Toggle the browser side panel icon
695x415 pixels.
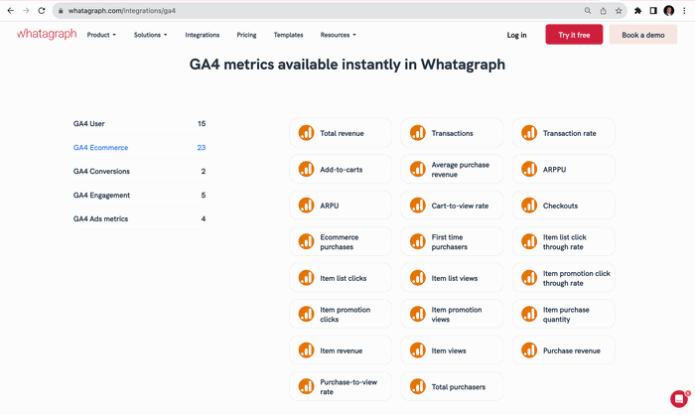coord(653,11)
